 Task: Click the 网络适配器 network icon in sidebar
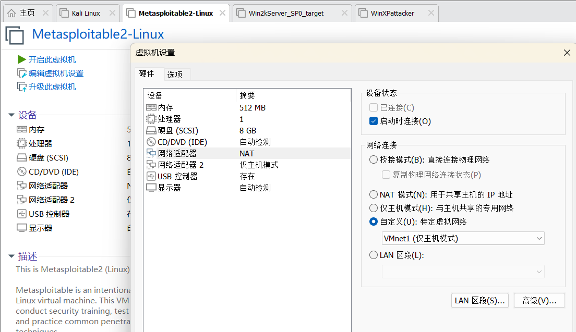pyautogui.click(x=22, y=186)
